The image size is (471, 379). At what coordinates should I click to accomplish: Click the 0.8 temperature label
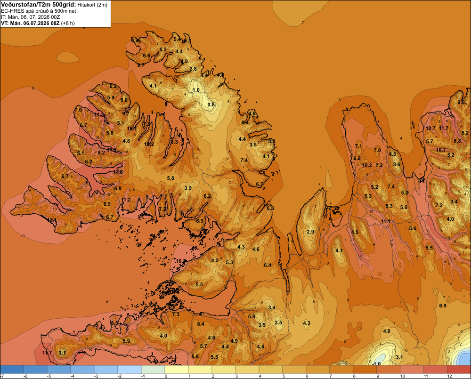click(x=211, y=105)
